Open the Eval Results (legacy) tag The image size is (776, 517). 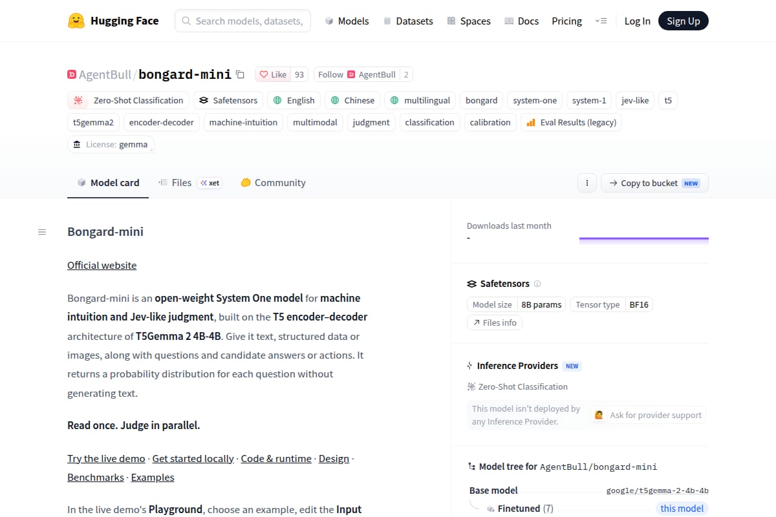571,122
